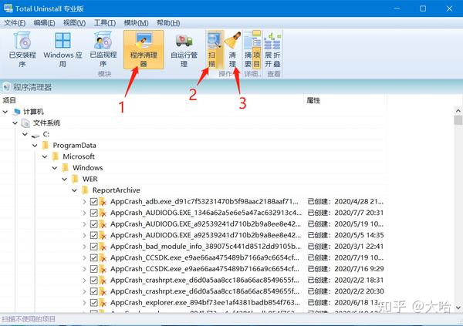Uncheck the AppCrash_adb.exe item checkbox
The height and width of the screenshot is (326, 463).
[94, 202]
